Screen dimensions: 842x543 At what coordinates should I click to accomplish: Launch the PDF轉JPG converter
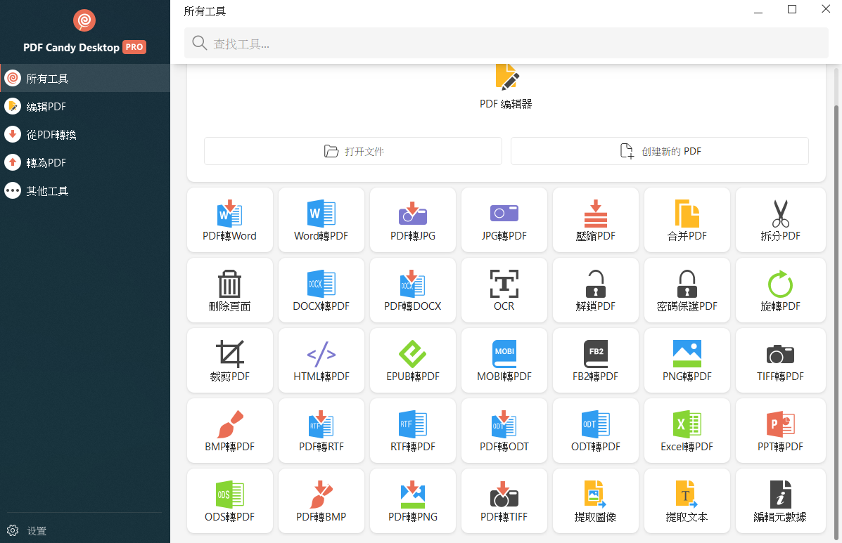[x=412, y=220]
